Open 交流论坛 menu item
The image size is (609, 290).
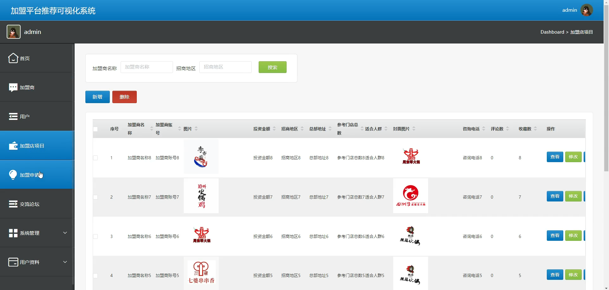pos(37,204)
